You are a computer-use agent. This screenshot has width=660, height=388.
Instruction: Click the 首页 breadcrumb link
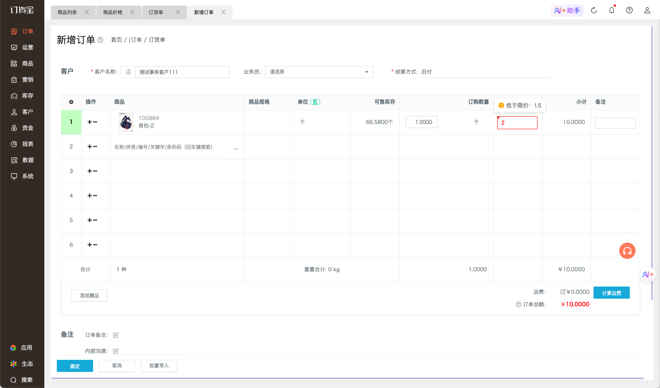(116, 40)
